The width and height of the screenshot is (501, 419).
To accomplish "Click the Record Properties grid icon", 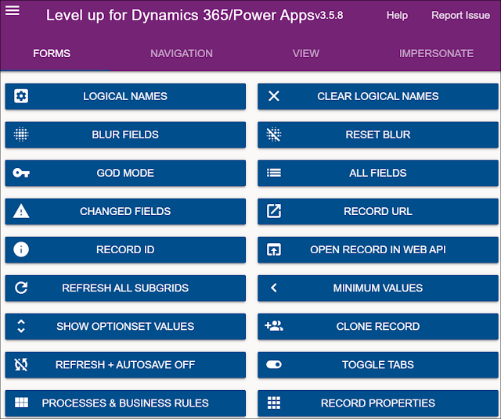I will pyautogui.click(x=274, y=403).
